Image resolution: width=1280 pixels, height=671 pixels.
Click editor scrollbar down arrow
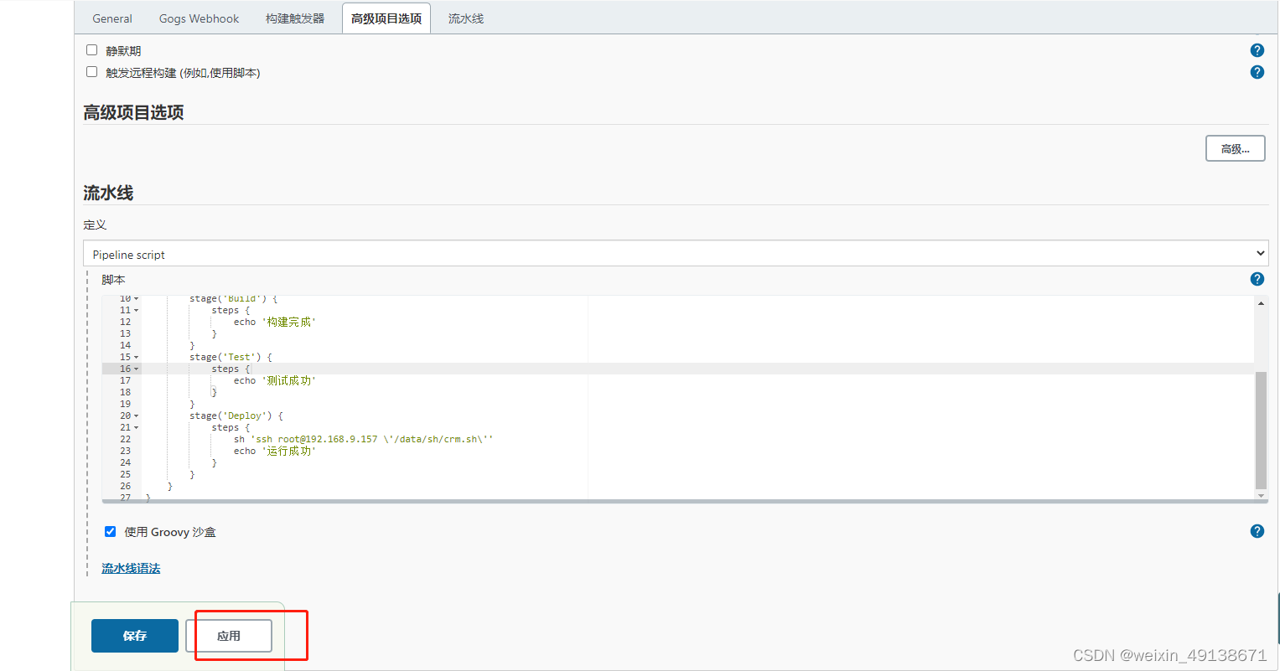[x=1261, y=496]
